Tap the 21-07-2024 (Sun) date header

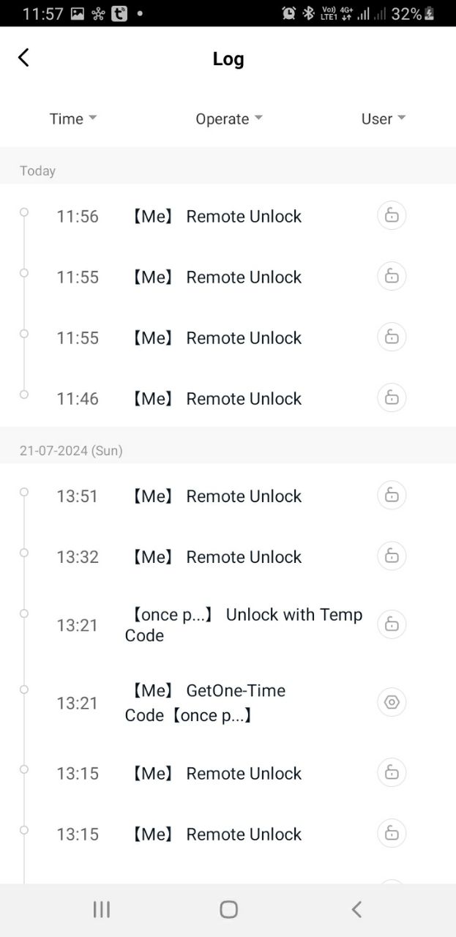point(71,451)
